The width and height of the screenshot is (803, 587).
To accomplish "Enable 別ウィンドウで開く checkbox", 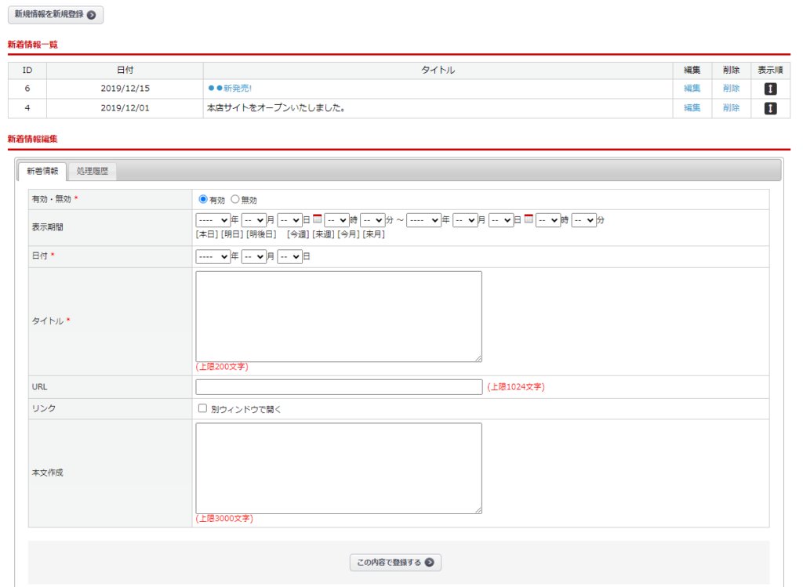I will coord(202,408).
